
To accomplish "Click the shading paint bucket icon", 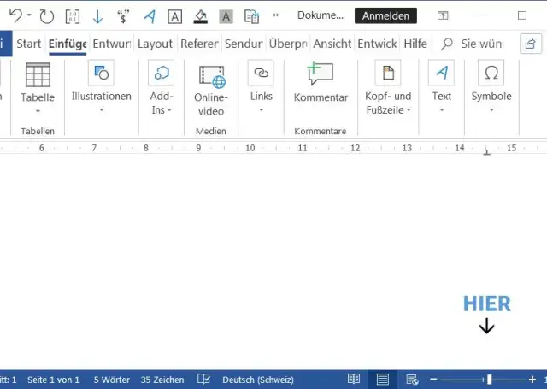I will (x=200, y=16).
